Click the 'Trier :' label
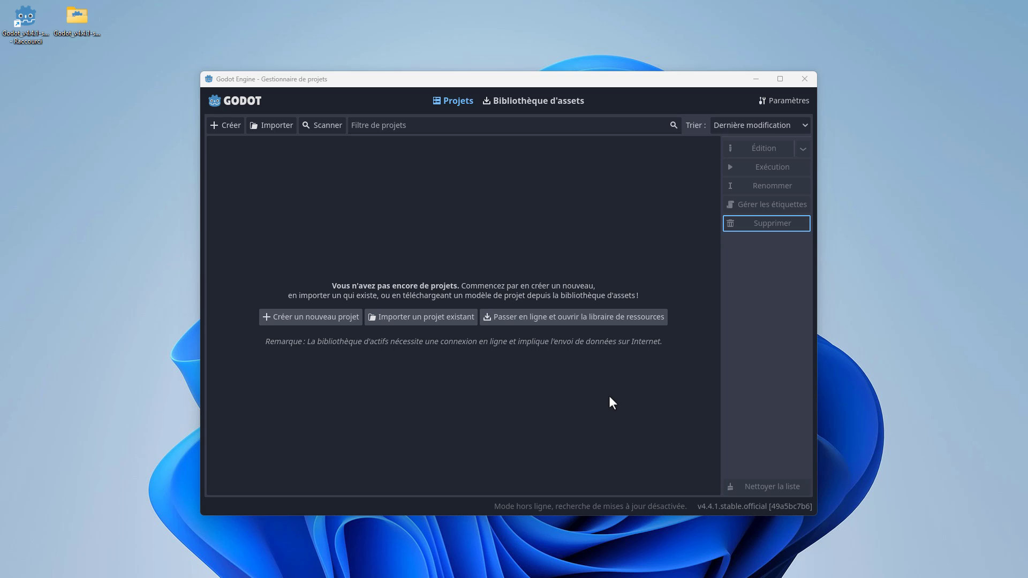The height and width of the screenshot is (578, 1028). click(x=696, y=125)
